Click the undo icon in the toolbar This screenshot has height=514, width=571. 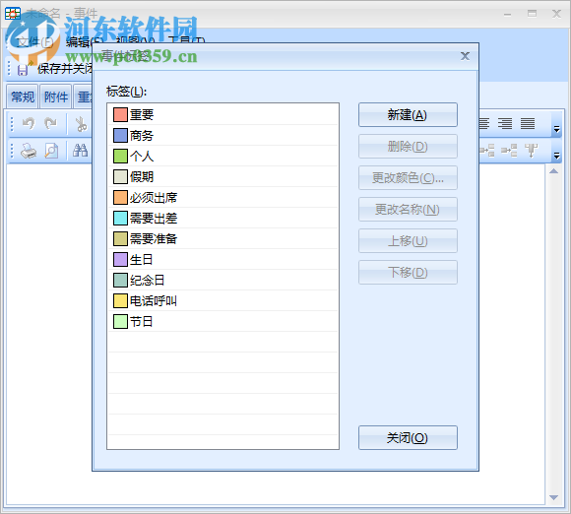29,123
